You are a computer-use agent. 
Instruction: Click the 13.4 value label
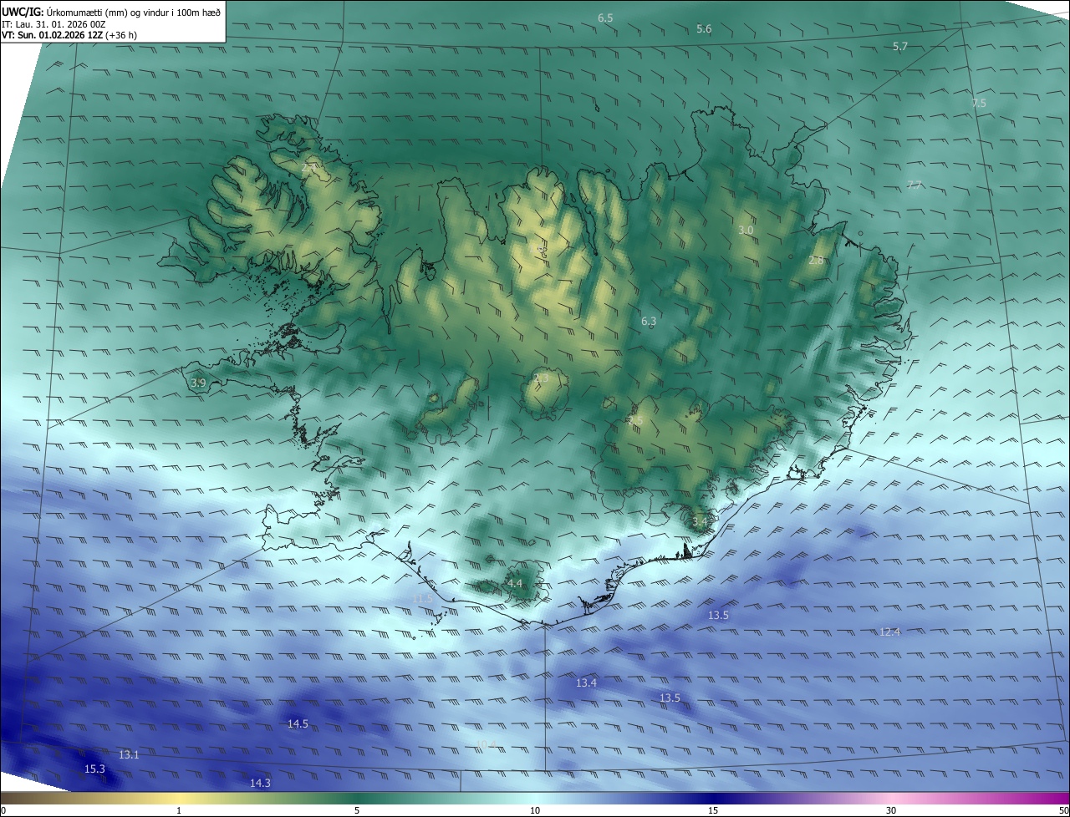[x=586, y=683]
